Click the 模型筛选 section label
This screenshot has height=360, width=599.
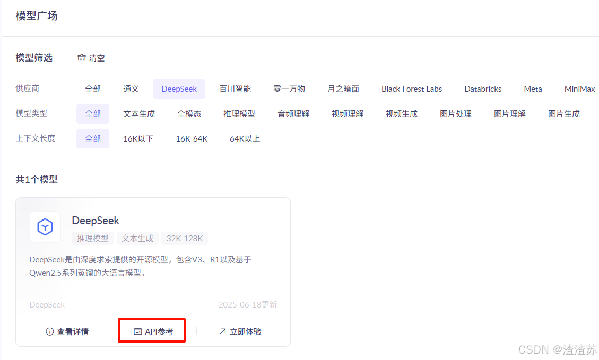(34, 58)
